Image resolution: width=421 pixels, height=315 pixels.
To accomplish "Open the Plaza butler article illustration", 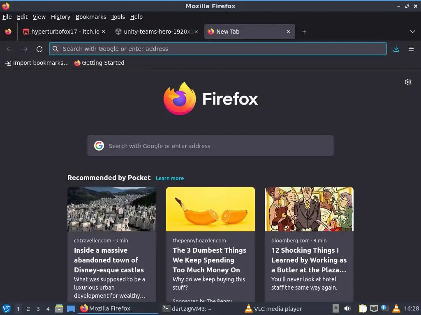I will click(x=309, y=209).
